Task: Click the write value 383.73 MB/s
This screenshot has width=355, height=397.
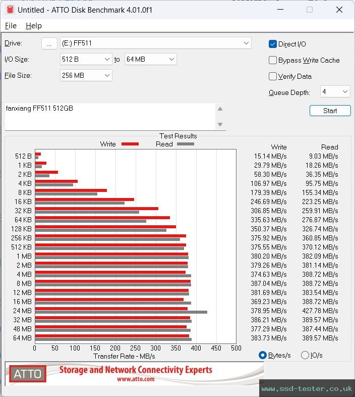Action: click(269, 338)
